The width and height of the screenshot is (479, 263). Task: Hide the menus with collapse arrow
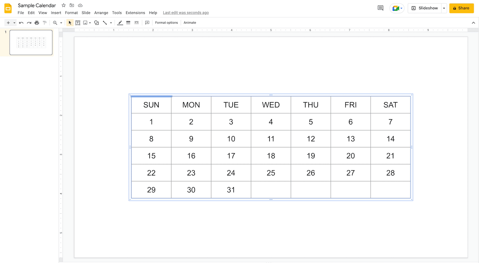tap(473, 23)
